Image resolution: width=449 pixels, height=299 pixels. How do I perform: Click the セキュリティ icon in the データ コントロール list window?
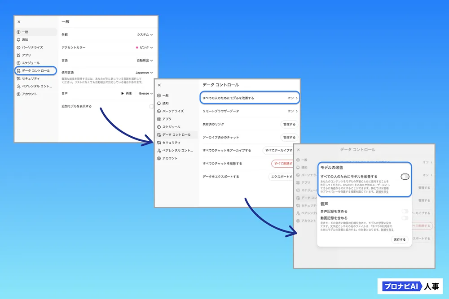click(x=158, y=143)
